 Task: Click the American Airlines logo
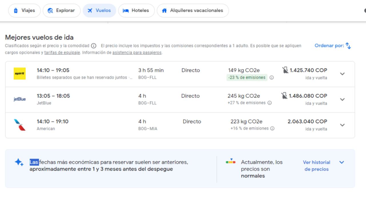(19, 125)
